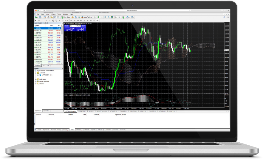The height and width of the screenshot is (159, 263).
Task: Select the Cursor arrow tool
Action: click(x=36, y=21)
